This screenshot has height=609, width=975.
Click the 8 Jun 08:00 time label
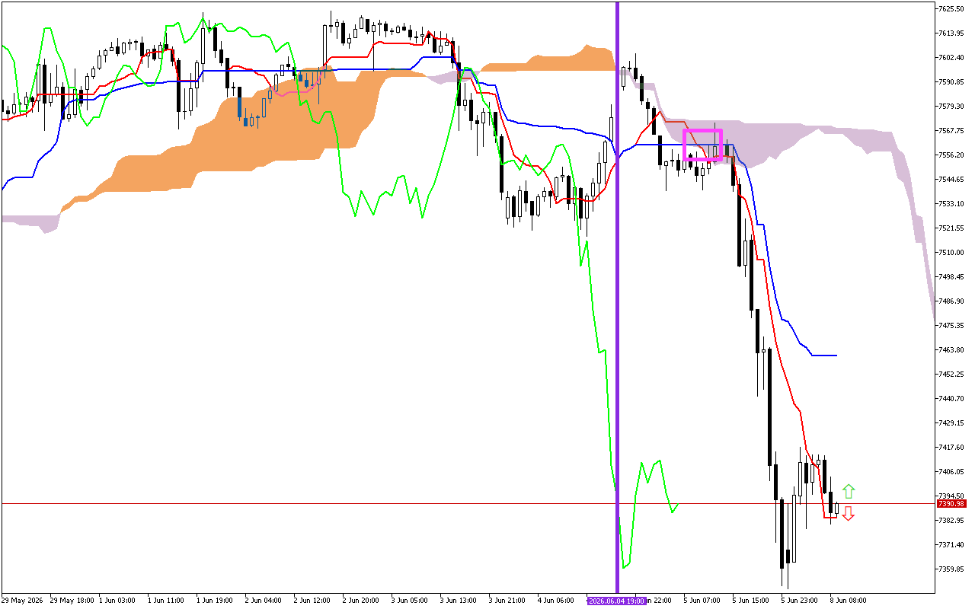point(850,601)
